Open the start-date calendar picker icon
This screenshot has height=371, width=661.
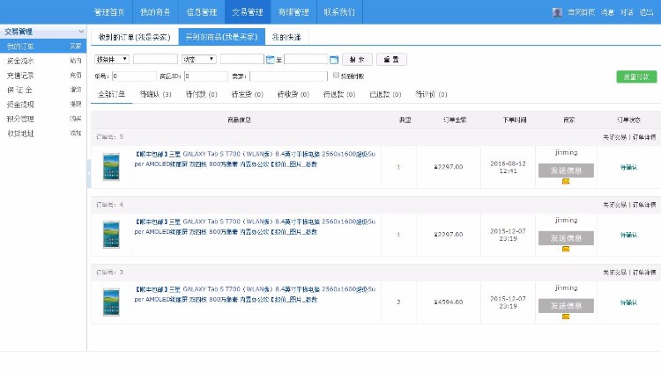click(x=271, y=60)
